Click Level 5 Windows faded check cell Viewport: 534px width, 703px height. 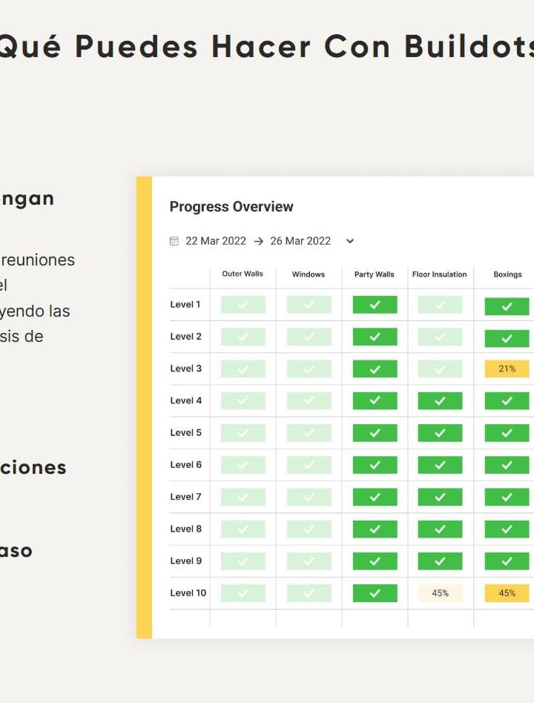pyautogui.click(x=309, y=433)
